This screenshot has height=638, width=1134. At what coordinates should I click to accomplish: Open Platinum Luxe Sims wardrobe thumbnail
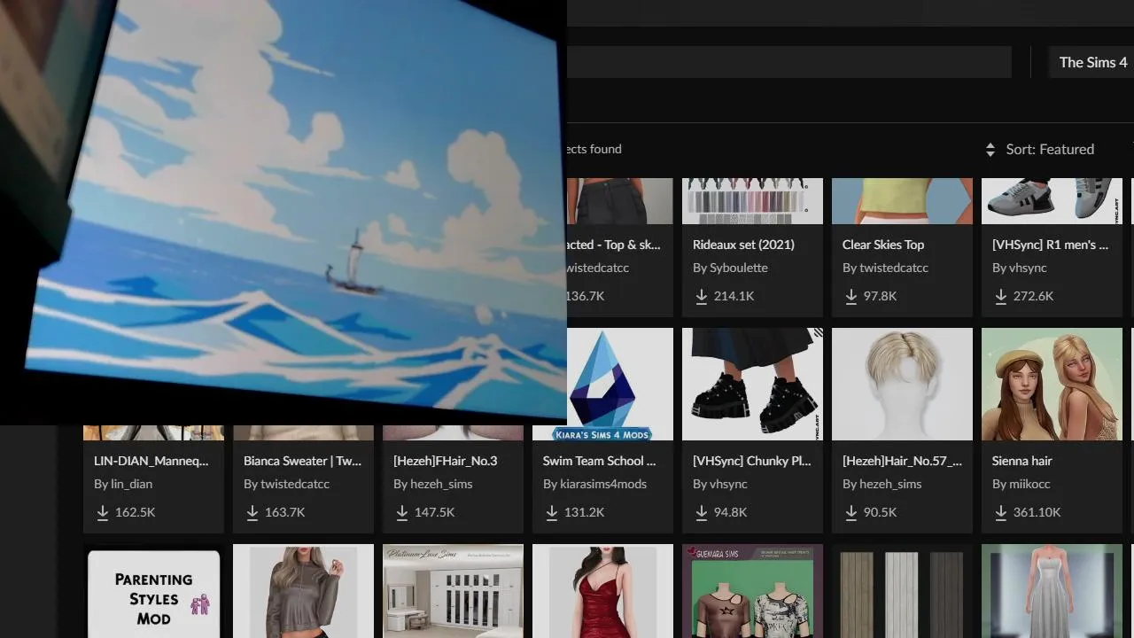pos(453,591)
